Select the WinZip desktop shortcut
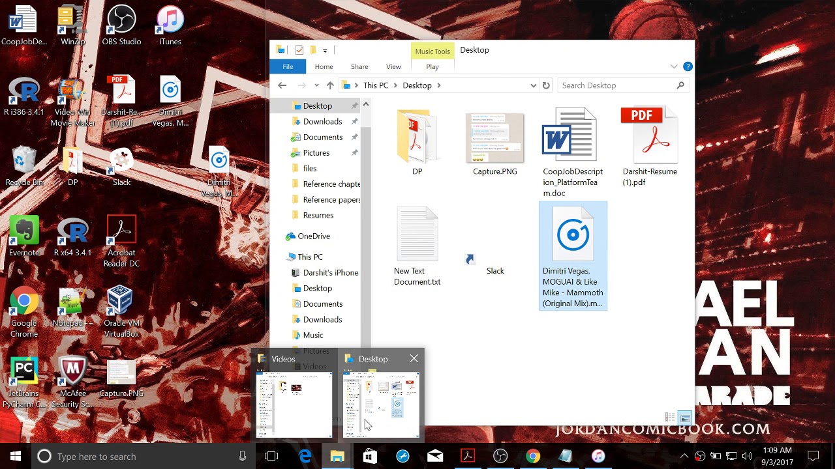Image resolution: width=835 pixels, height=469 pixels. click(x=72, y=26)
